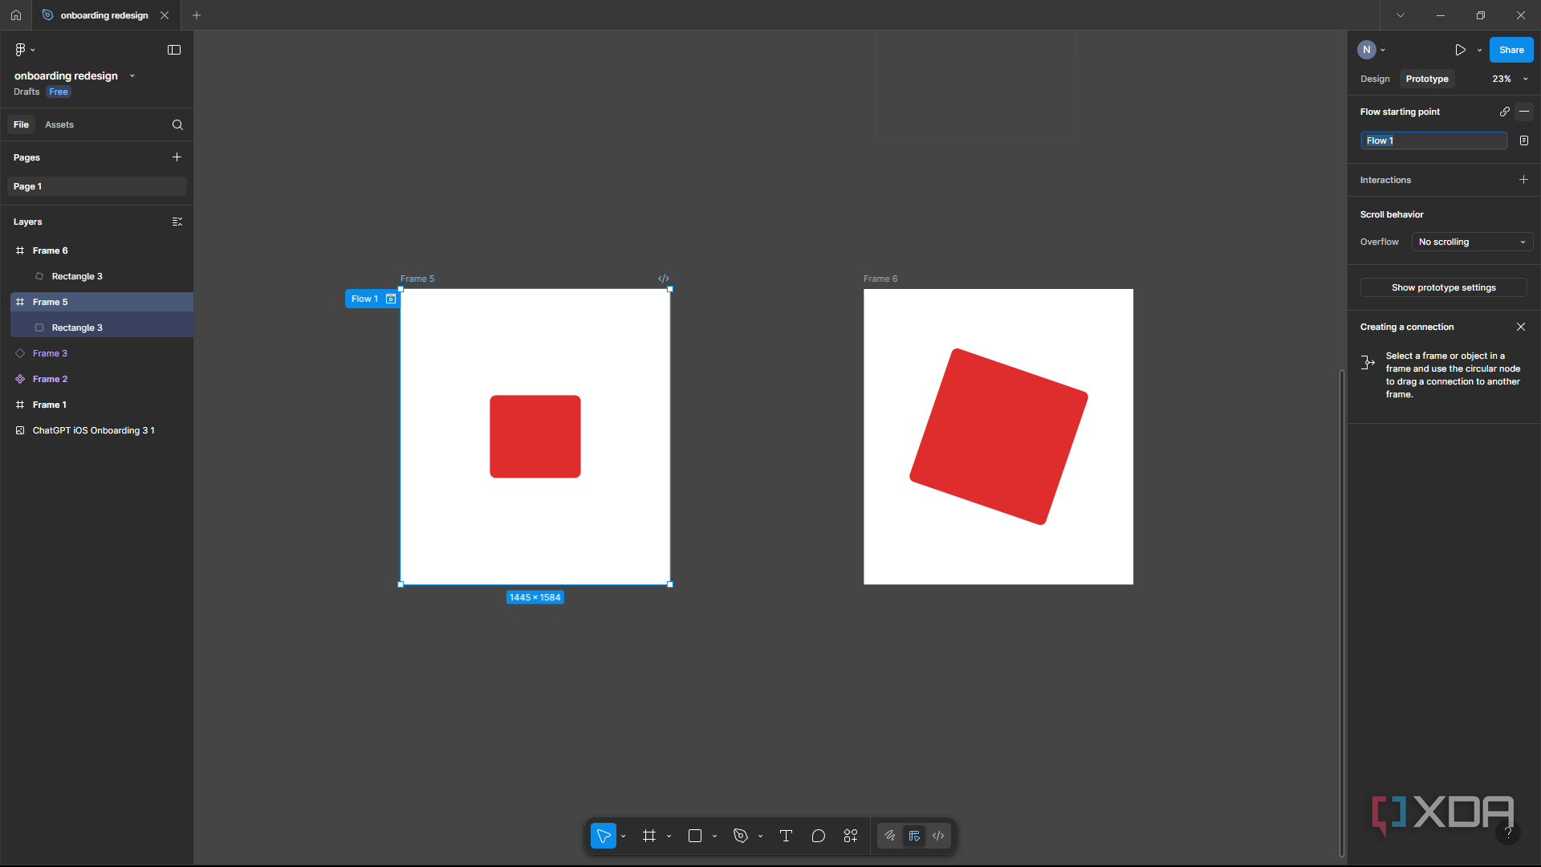Switch to Draw mode in toolbar
Viewport: 1541px width, 867px height.
pyautogui.click(x=890, y=836)
